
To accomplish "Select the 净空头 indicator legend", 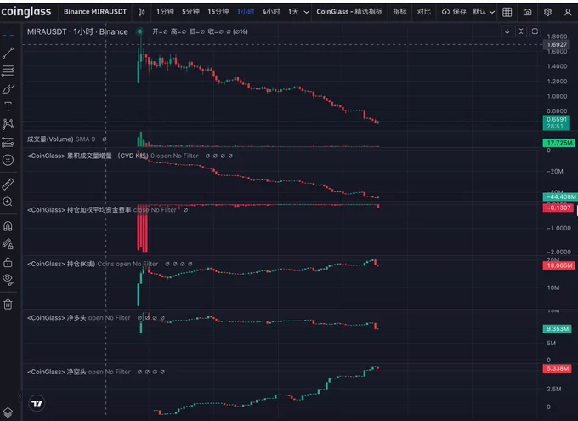I will tap(78, 372).
